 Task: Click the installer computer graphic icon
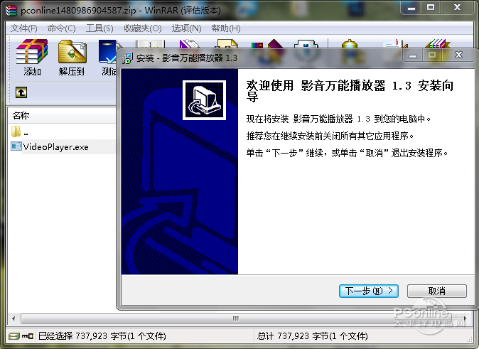[x=204, y=100]
